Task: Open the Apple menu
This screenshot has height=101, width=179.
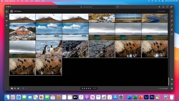Action: tap(2, 1)
